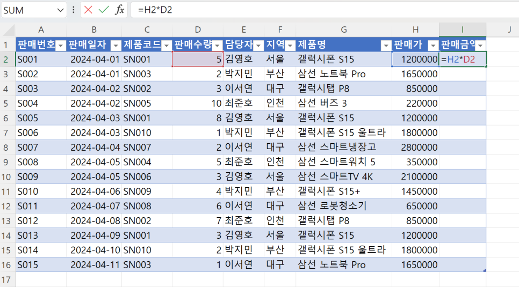Cancel formula entry with the X icon
Image resolution: width=519 pixels, height=287 pixels.
pyautogui.click(x=88, y=10)
